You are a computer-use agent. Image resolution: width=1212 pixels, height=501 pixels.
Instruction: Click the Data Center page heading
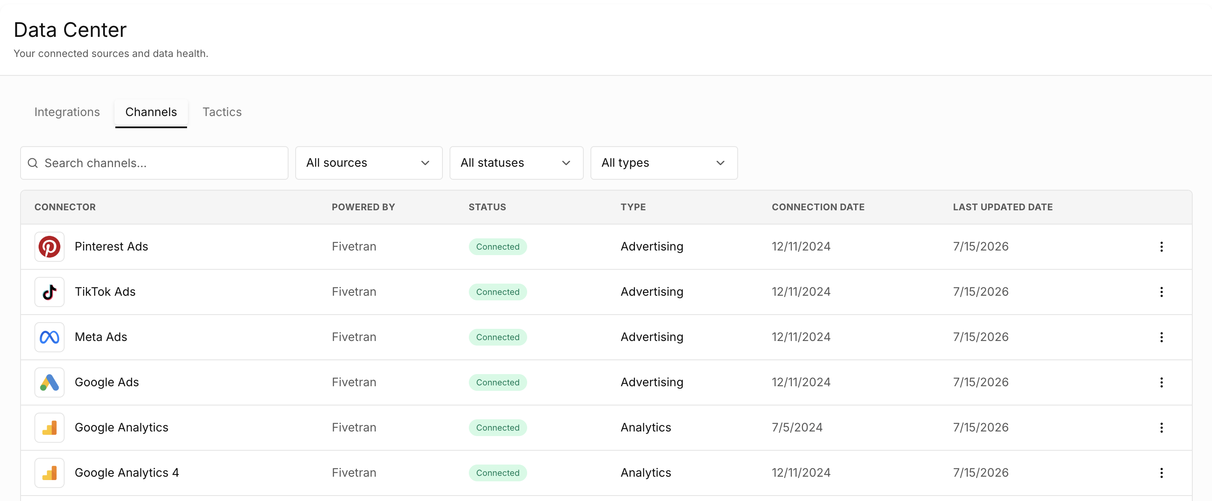pos(70,30)
